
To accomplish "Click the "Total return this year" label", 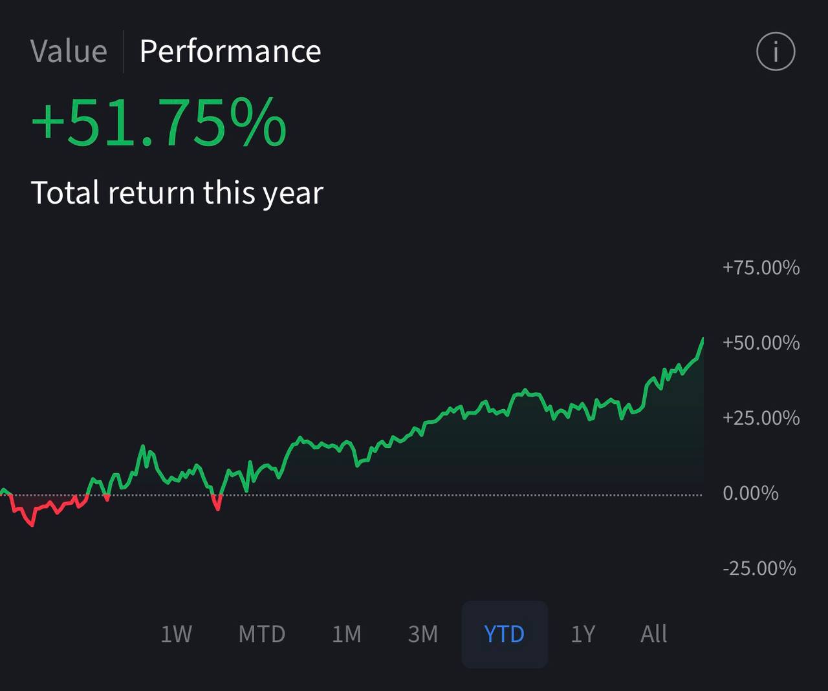I will tap(177, 193).
